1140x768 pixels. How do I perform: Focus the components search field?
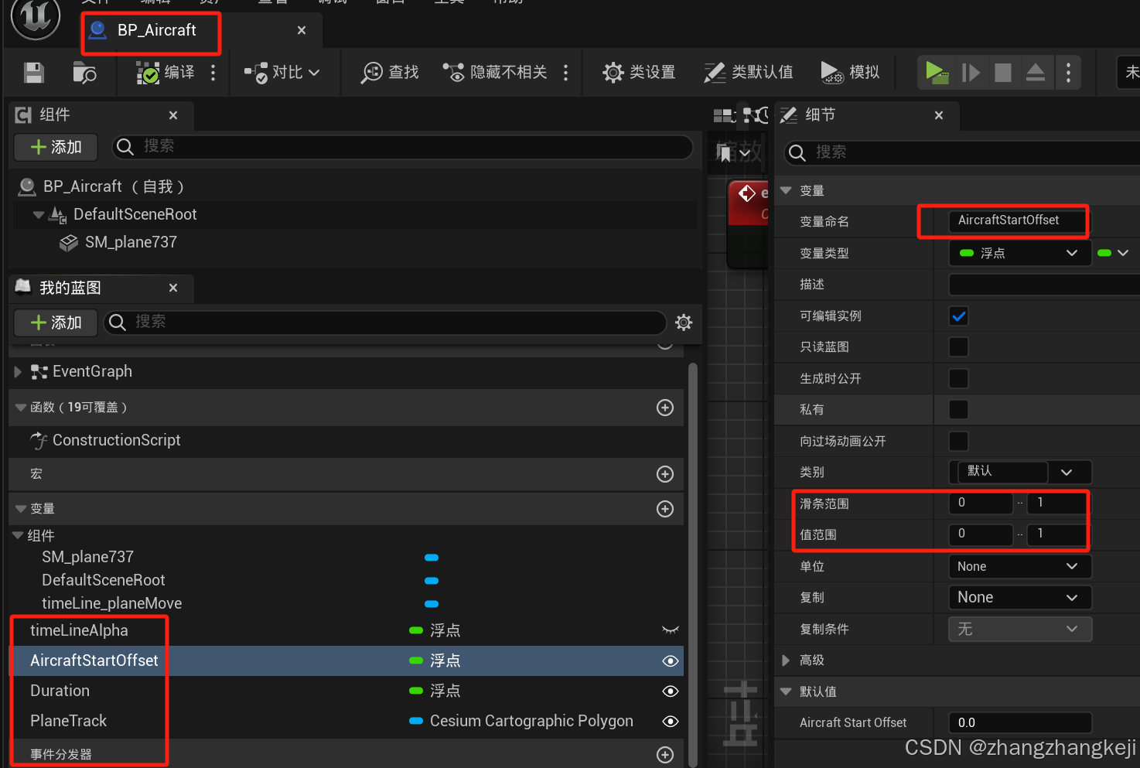[402, 147]
